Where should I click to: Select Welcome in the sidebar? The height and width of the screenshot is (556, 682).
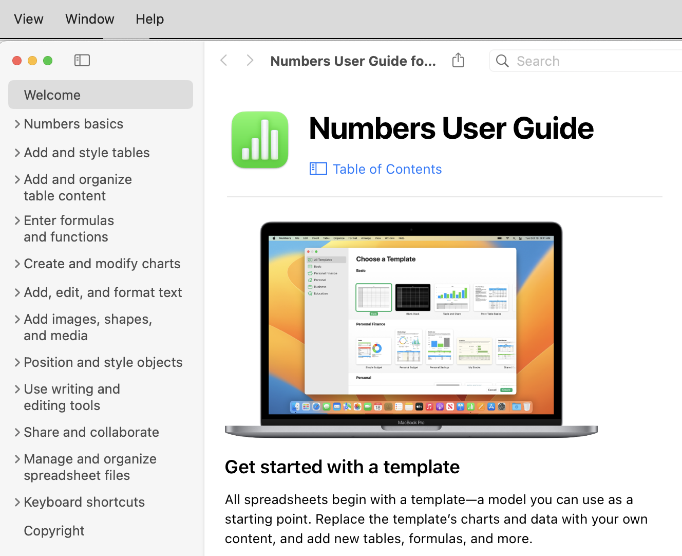coord(101,95)
